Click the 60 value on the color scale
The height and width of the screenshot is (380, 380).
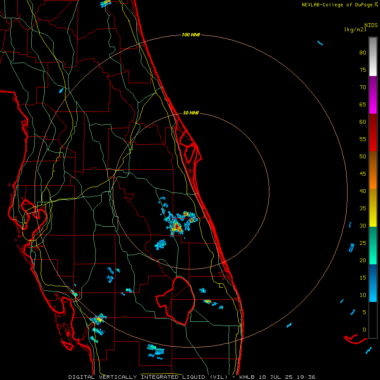point(363,122)
